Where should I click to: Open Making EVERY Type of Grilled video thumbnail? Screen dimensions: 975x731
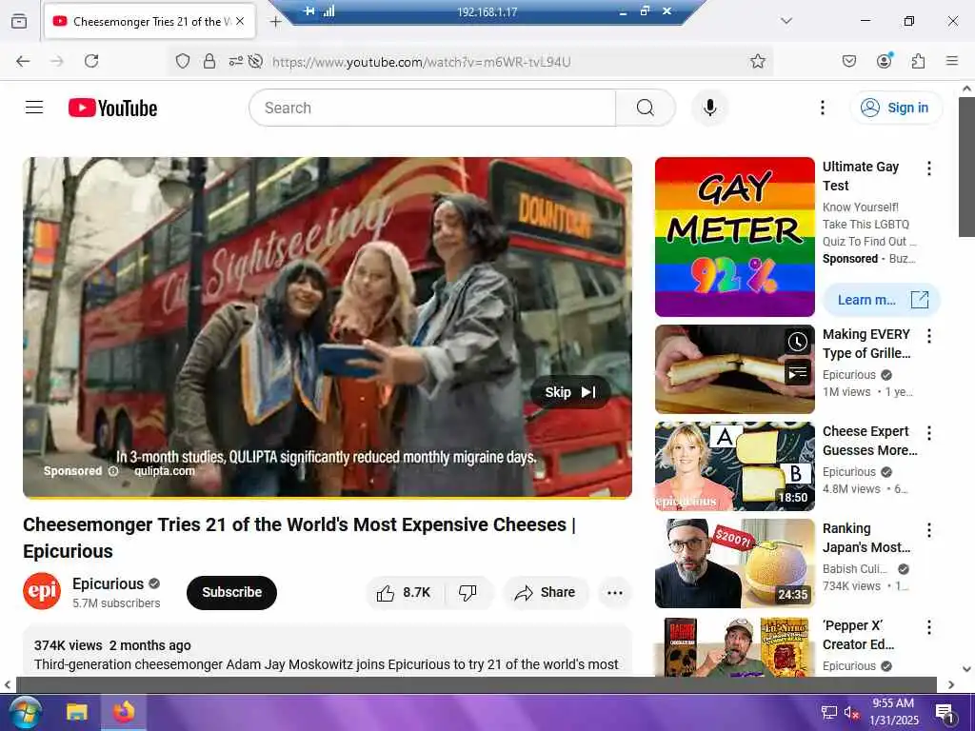click(734, 369)
